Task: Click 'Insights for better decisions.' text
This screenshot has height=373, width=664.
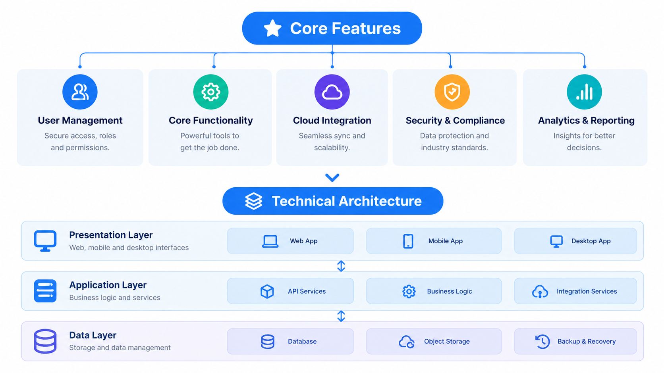Action: [x=584, y=142]
